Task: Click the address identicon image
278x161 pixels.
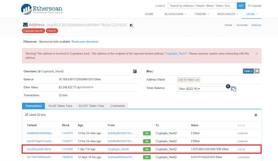Action: click(x=25, y=25)
